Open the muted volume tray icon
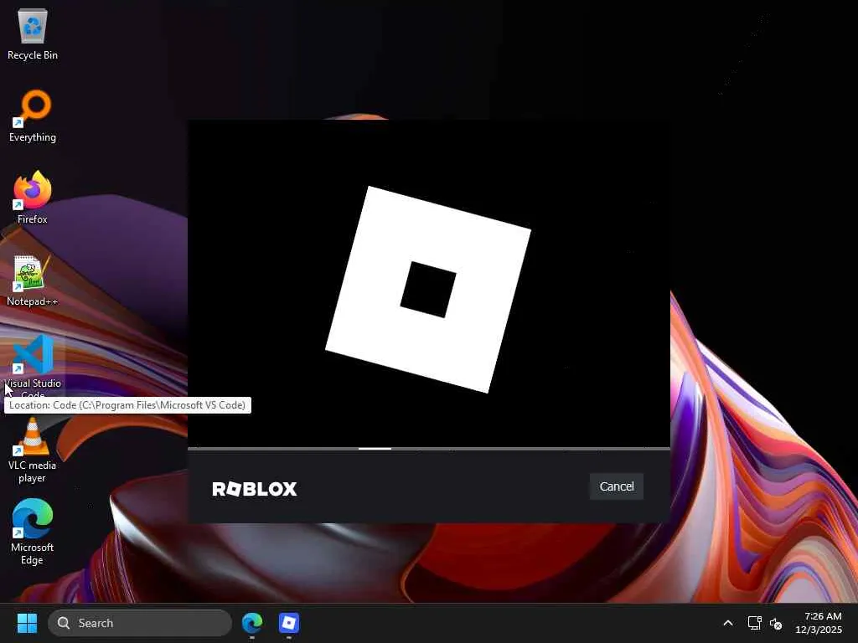This screenshot has width=858, height=643. point(775,623)
